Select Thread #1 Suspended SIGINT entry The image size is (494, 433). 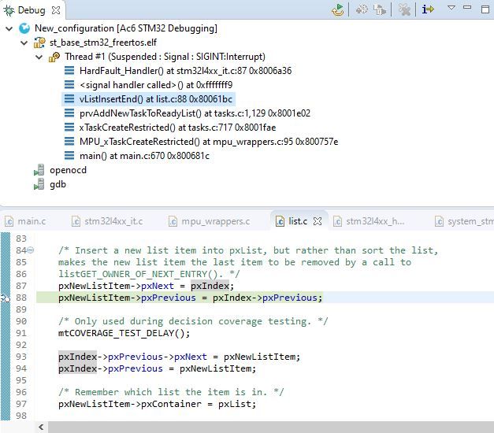(x=165, y=57)
